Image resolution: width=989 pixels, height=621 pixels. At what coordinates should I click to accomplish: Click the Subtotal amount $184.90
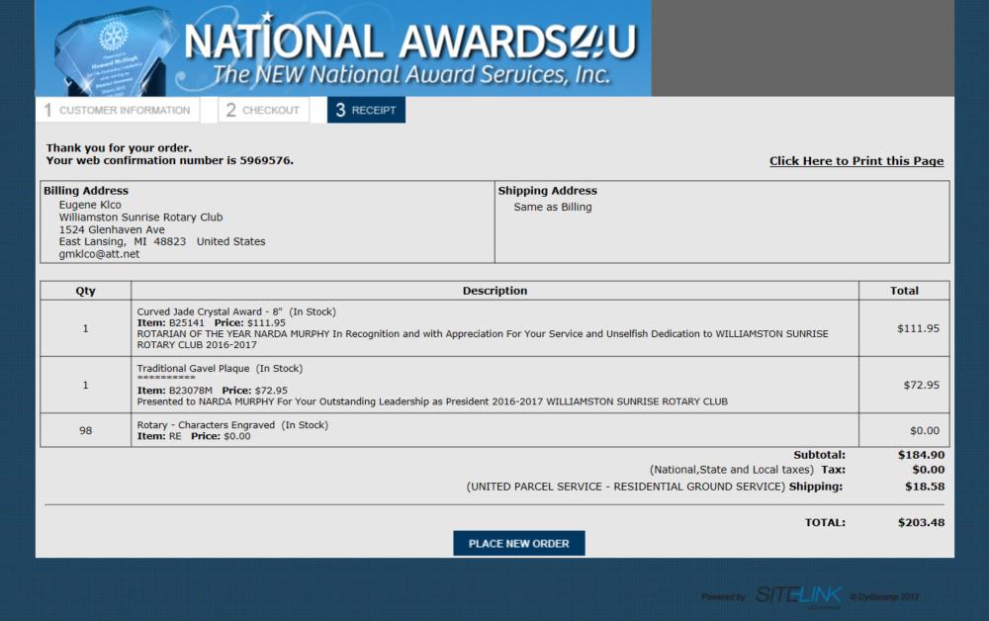pyautogui.click(x=922, y=455)
